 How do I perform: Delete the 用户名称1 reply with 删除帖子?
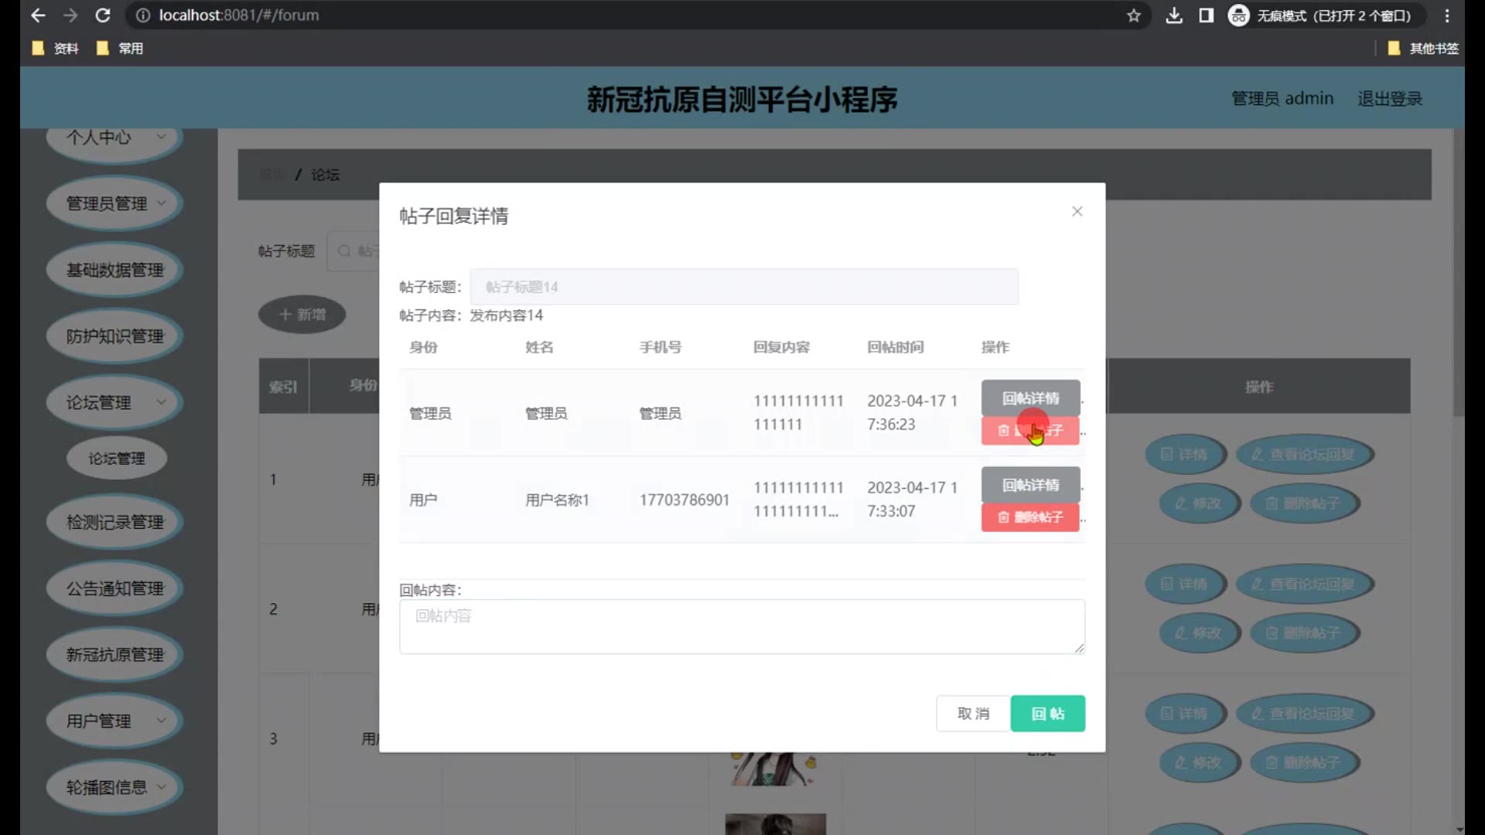click(x=1030, y=517)
